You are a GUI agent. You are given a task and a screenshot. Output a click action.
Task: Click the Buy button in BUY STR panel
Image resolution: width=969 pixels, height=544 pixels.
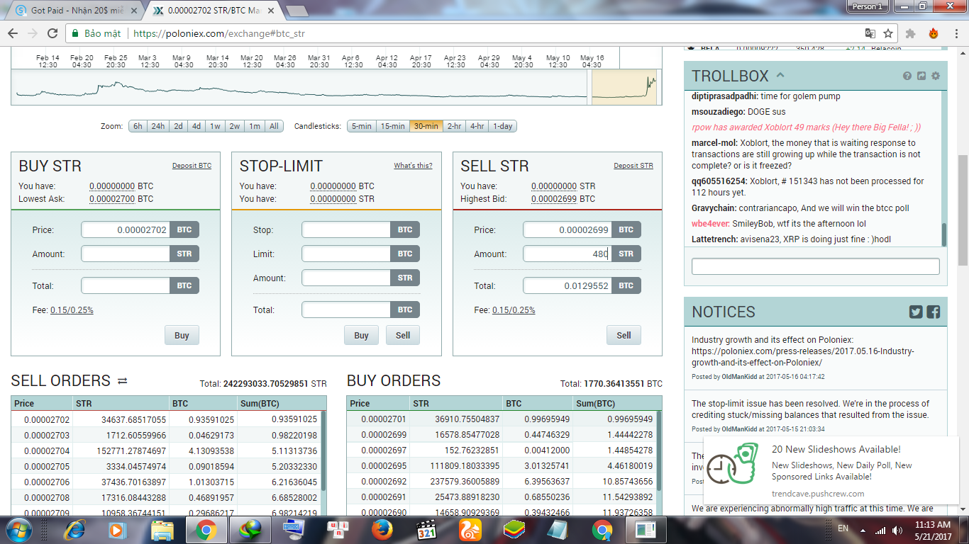coord(182,335)
